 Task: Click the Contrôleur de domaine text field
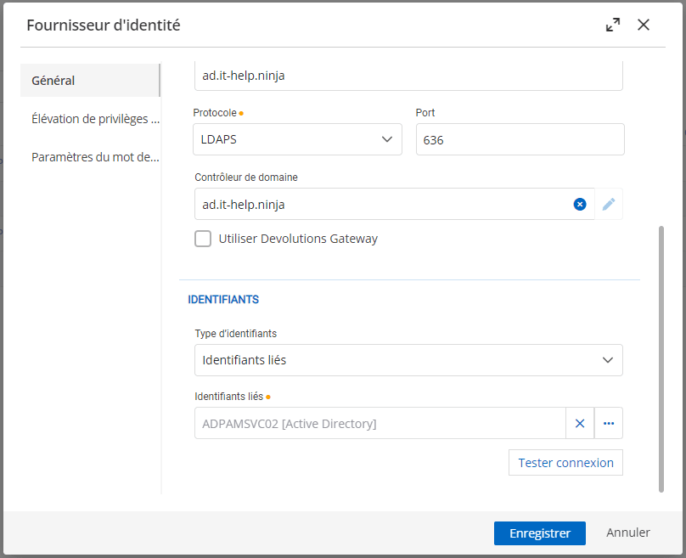[x=382, y=205]
